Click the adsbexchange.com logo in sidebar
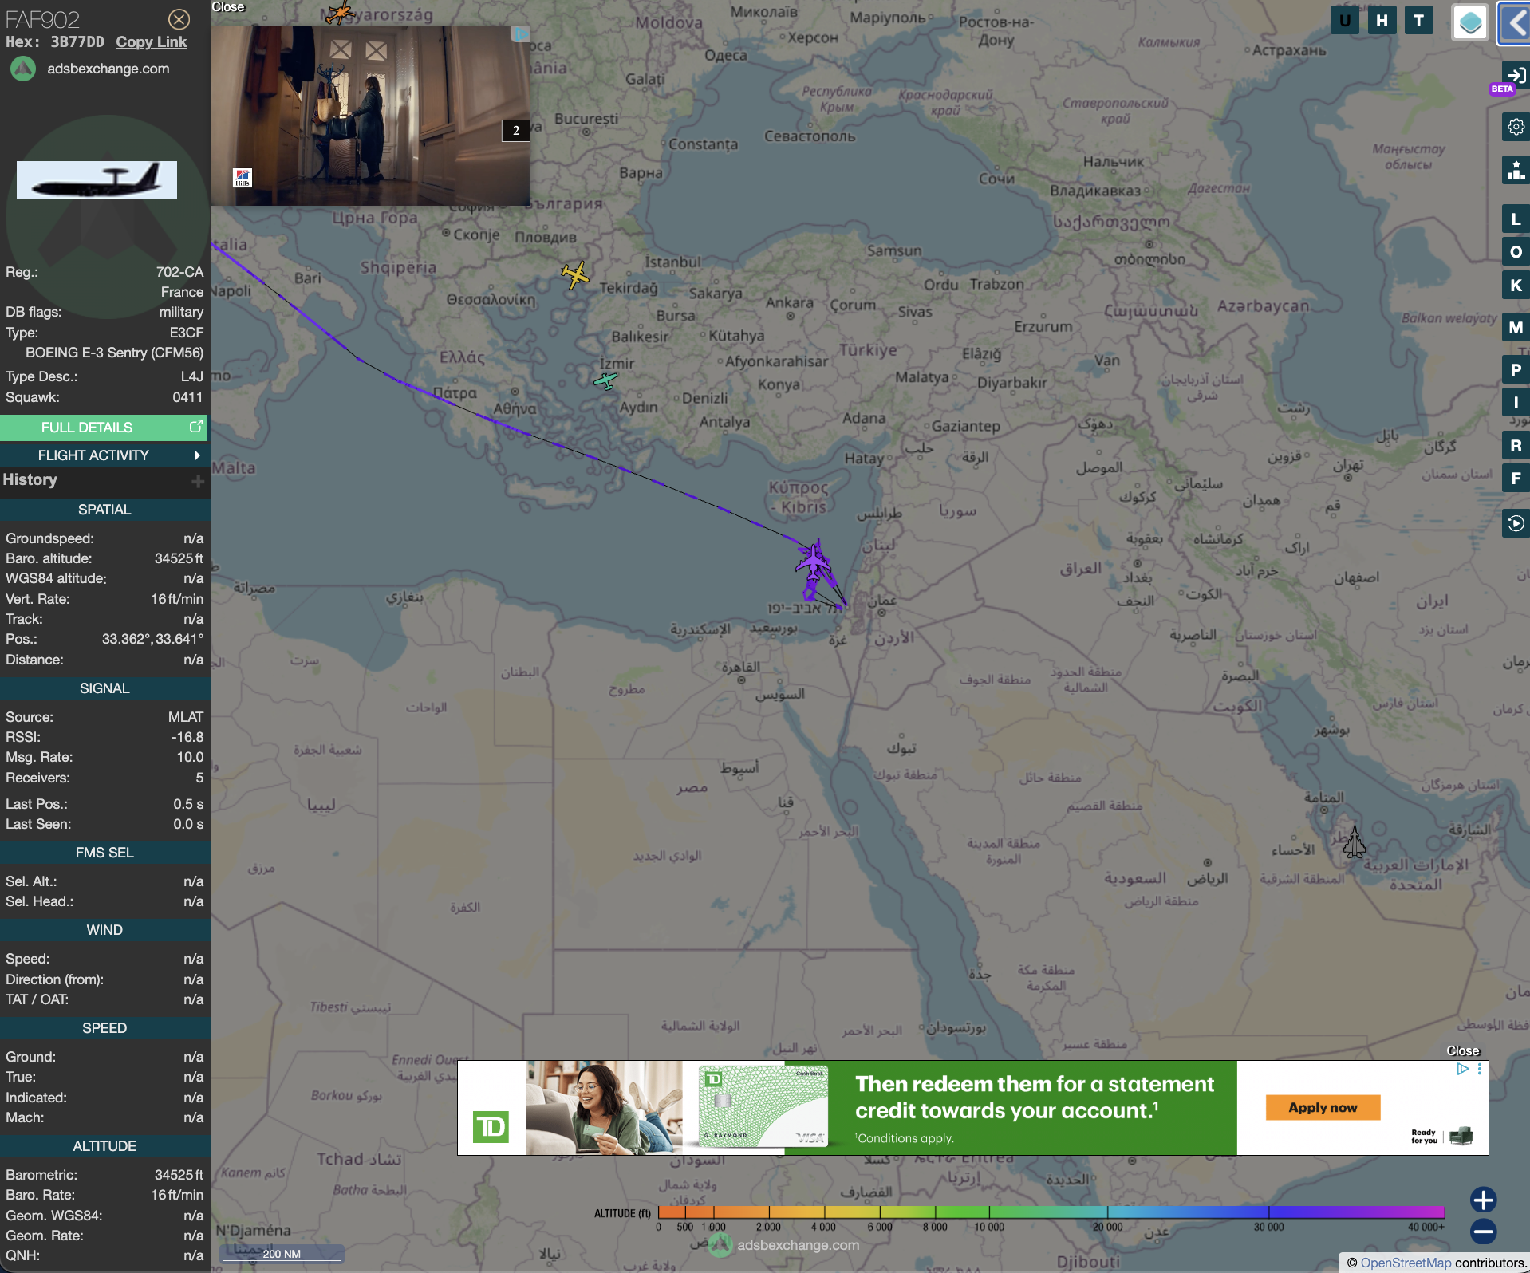Viewport: 1530px width, 1273px height. pyautogui.click(x=23, y=69)
